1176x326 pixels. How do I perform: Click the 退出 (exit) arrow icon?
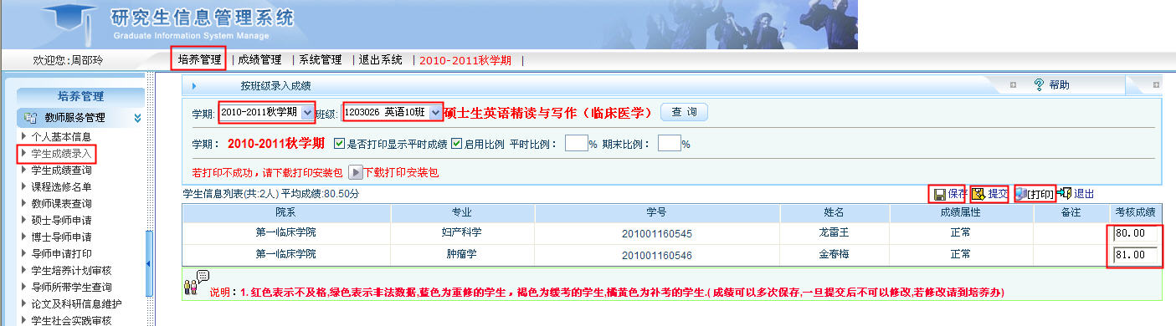coord(1064,193)
